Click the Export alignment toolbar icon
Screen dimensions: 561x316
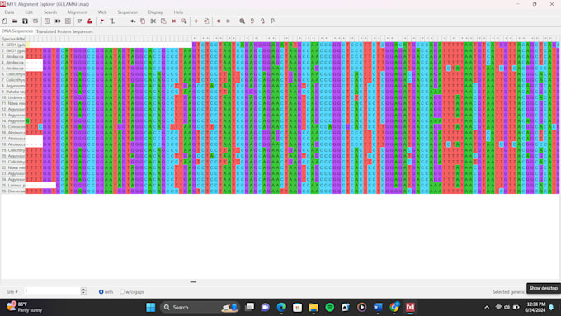coord(35,21)
